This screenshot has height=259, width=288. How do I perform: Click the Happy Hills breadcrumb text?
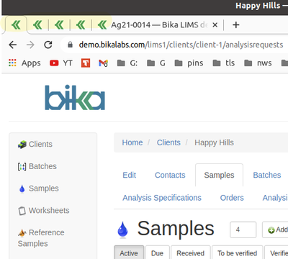tap(214, 142)
